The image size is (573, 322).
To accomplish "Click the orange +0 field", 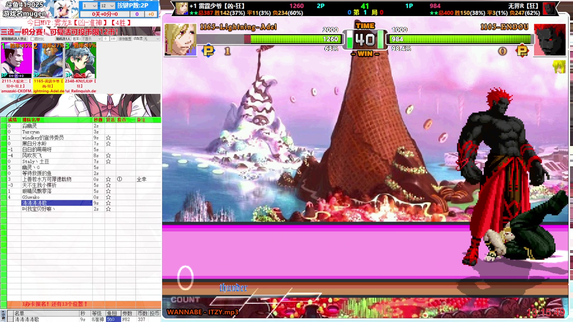I will click(151, 14).
